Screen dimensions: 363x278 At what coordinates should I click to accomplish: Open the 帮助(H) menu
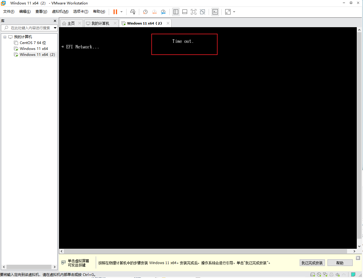click(99, 12)
